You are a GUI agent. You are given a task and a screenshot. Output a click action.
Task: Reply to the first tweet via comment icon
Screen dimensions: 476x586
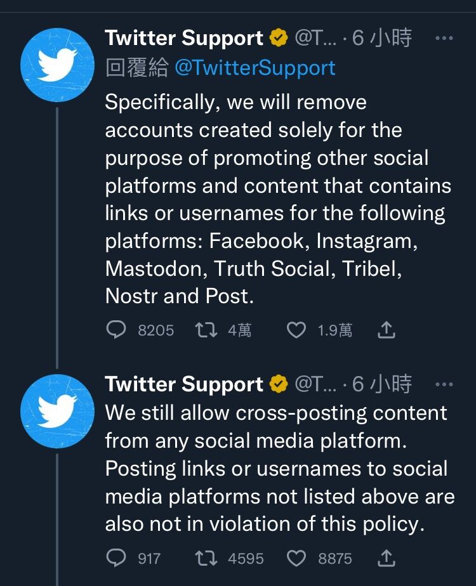[x=116, y=330]
